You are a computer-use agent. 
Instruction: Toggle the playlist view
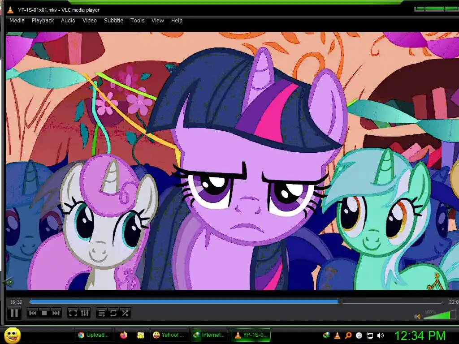[x=102, y=313]
